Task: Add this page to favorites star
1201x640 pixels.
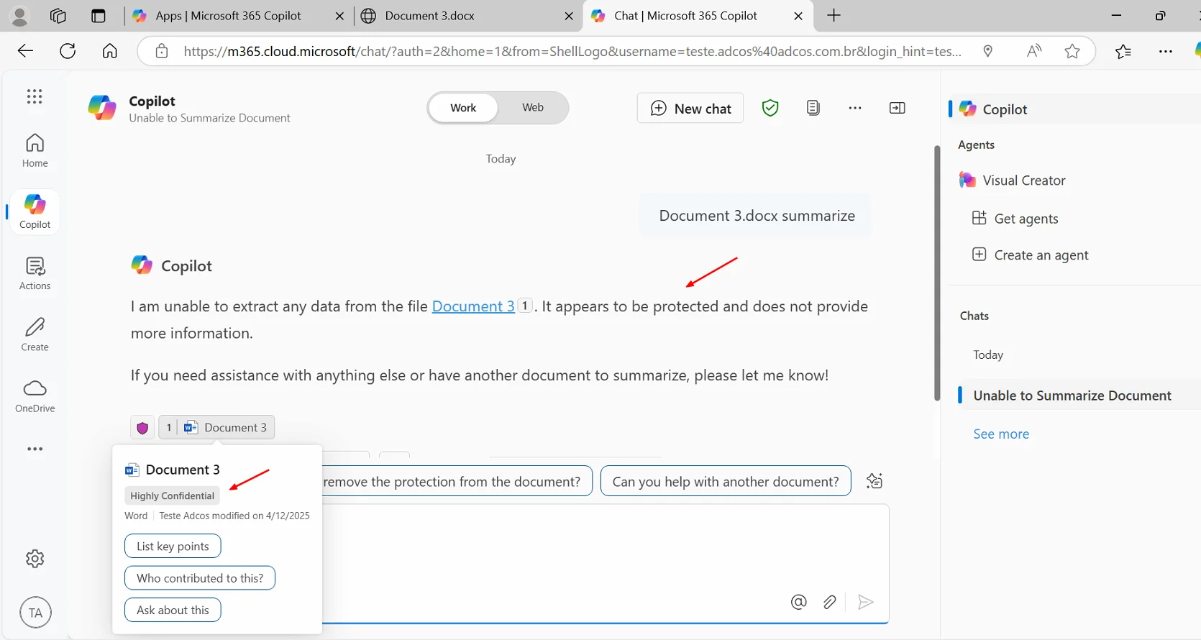Action: click(x=1072, y=51)
